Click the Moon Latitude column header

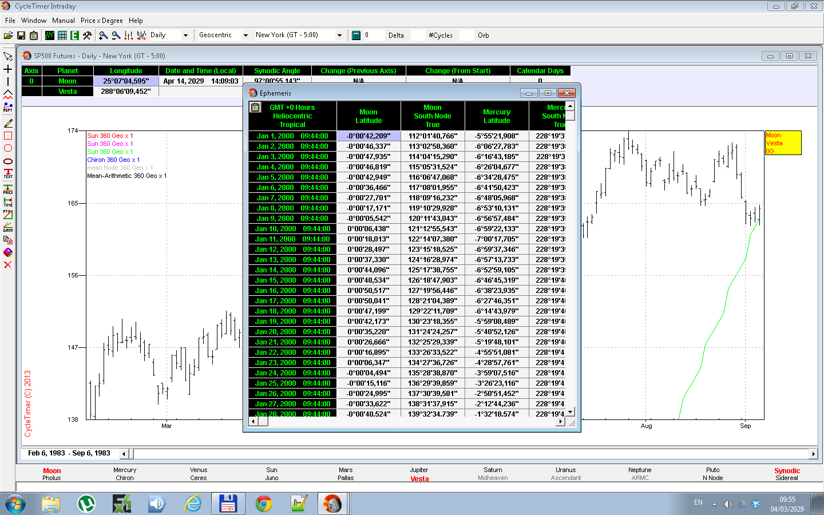[369, 116]
